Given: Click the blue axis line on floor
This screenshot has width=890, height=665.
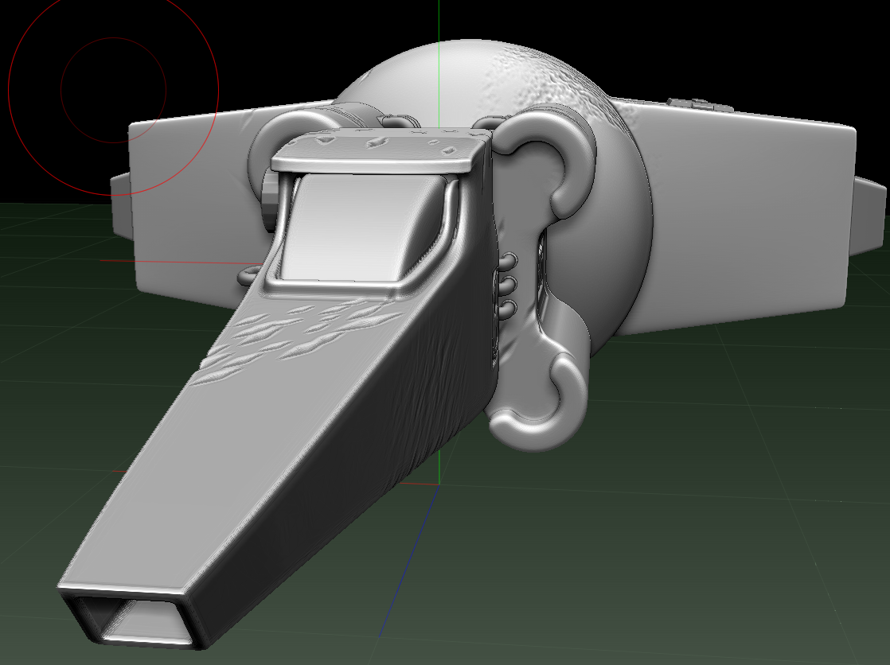Looking at the screenshot, I should [x=408, y=562].
